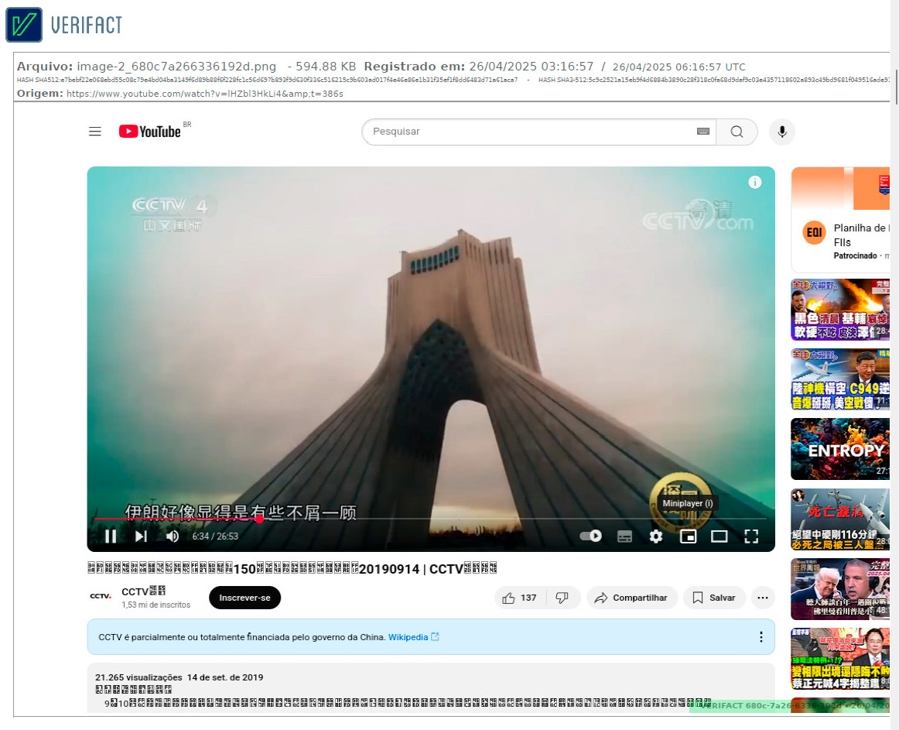Open the ENTROPY recommended video thumbnail

point(840,449)
